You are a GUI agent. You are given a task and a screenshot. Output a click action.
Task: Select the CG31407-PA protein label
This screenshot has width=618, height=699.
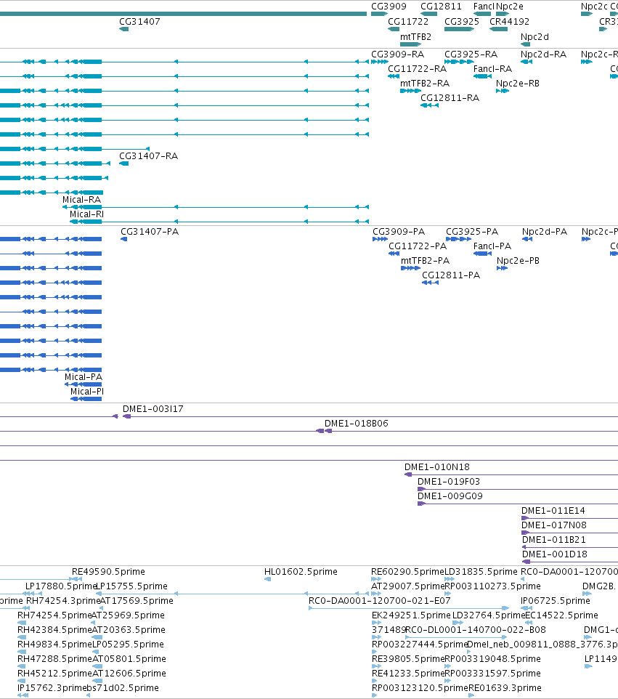tap(150, 232)
